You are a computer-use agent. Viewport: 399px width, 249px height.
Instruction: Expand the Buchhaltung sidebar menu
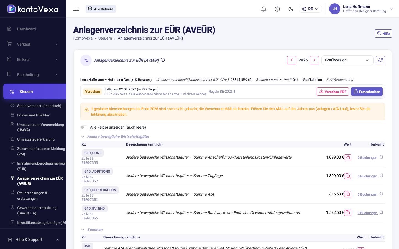(33, 75)
